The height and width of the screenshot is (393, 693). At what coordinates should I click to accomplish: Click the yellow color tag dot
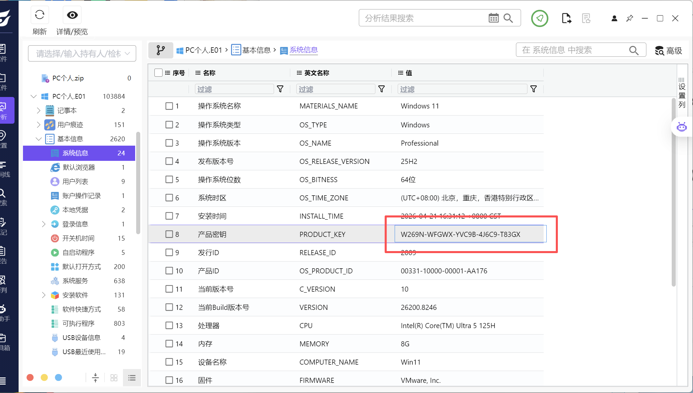click(x=44, y=377)
